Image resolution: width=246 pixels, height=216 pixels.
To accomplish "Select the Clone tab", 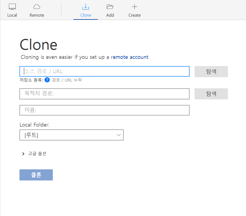I will [86, 10].
